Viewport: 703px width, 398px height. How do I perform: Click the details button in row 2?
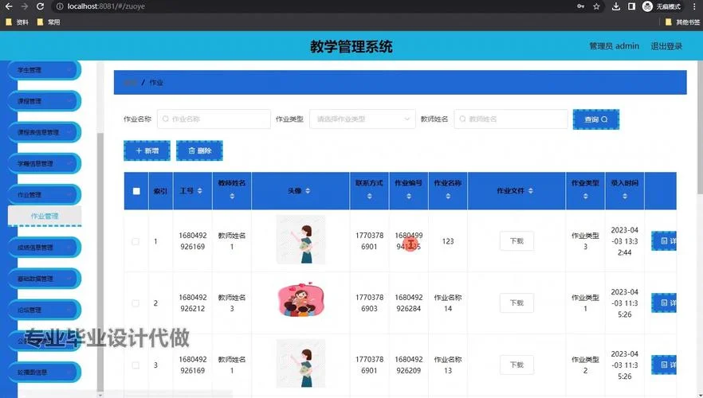pyautogui.click(x=664, y=303)
